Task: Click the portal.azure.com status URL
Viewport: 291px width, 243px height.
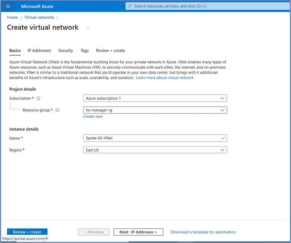Action: (x=25, y=238)
